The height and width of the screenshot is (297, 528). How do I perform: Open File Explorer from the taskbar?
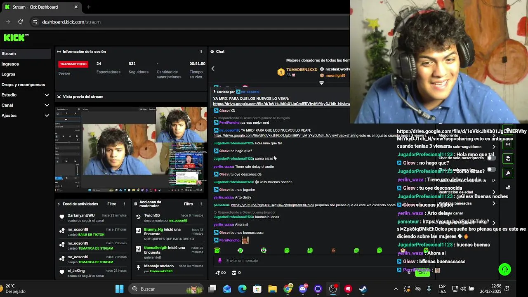(272, 289)
